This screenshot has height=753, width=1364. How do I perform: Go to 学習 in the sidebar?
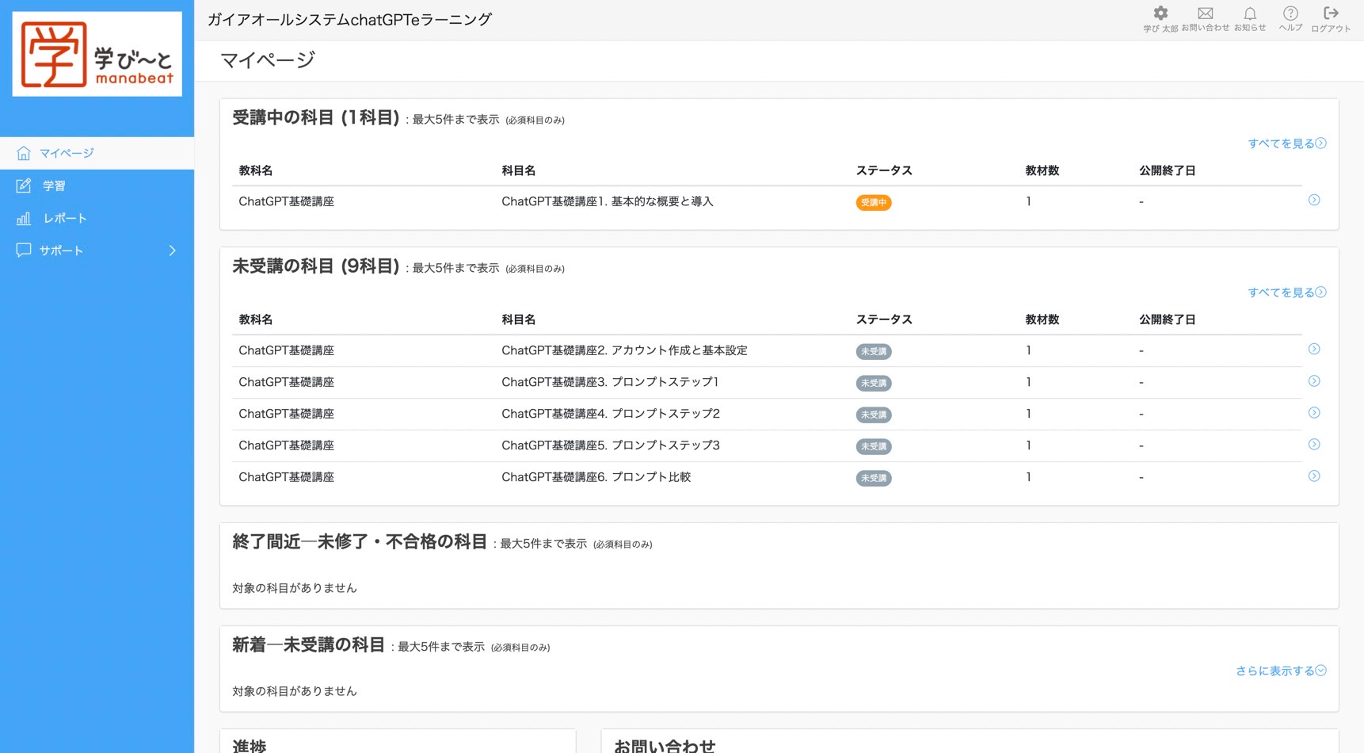[54, 185]
